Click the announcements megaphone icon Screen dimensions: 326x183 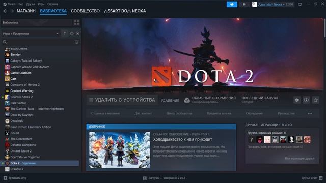pos(232,4)
